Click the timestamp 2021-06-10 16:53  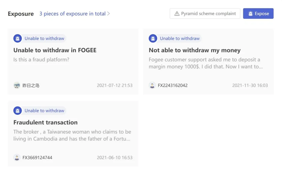[115, 158]
